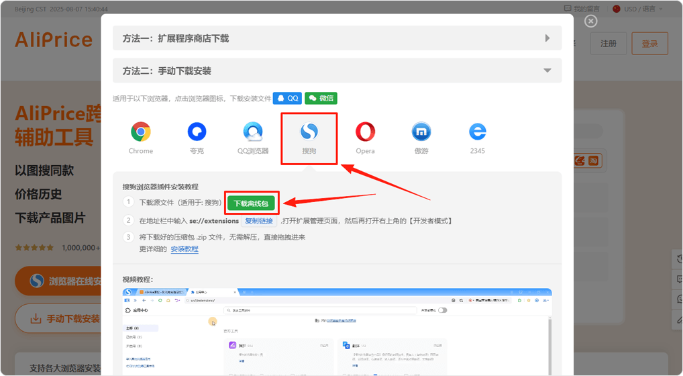Viewport: 683px width, 376px height.
Task: Expand 方法一 扩展程序商店下载 section
Action: tap(337, 38)
